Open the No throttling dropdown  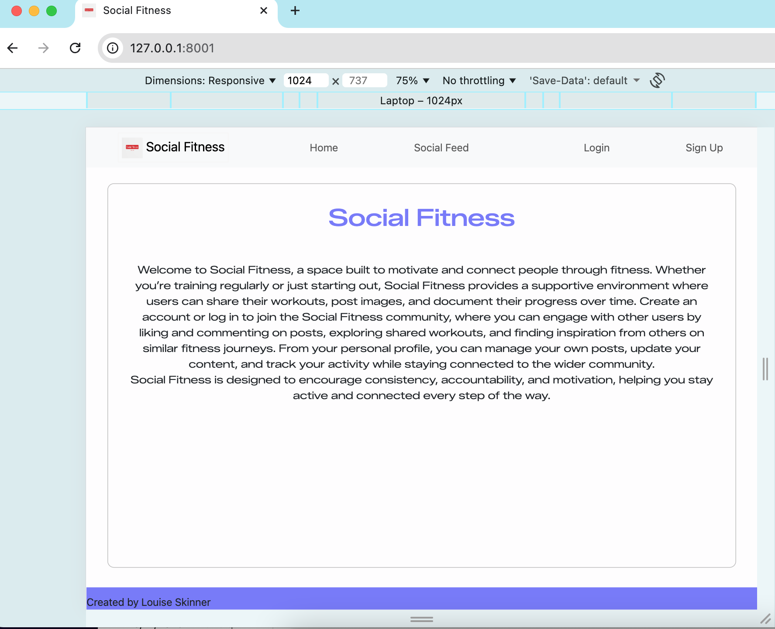[478, 80]
